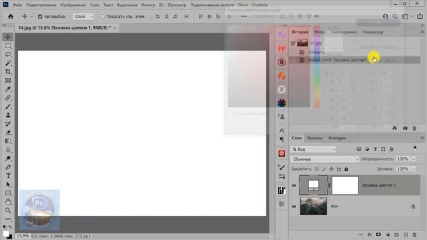Open the Непрозрачность opacity arrow
This screenshot has width=427, height=240.
coord(414,159)
